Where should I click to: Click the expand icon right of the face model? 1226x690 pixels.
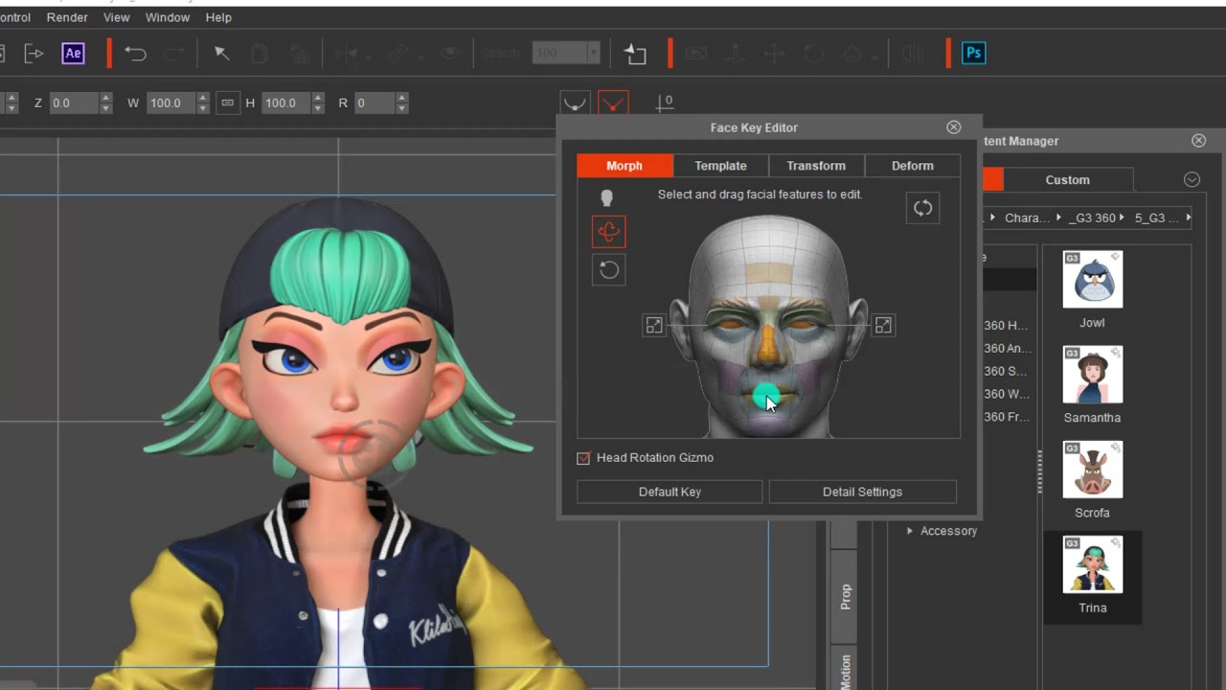(x=883, y=326)
